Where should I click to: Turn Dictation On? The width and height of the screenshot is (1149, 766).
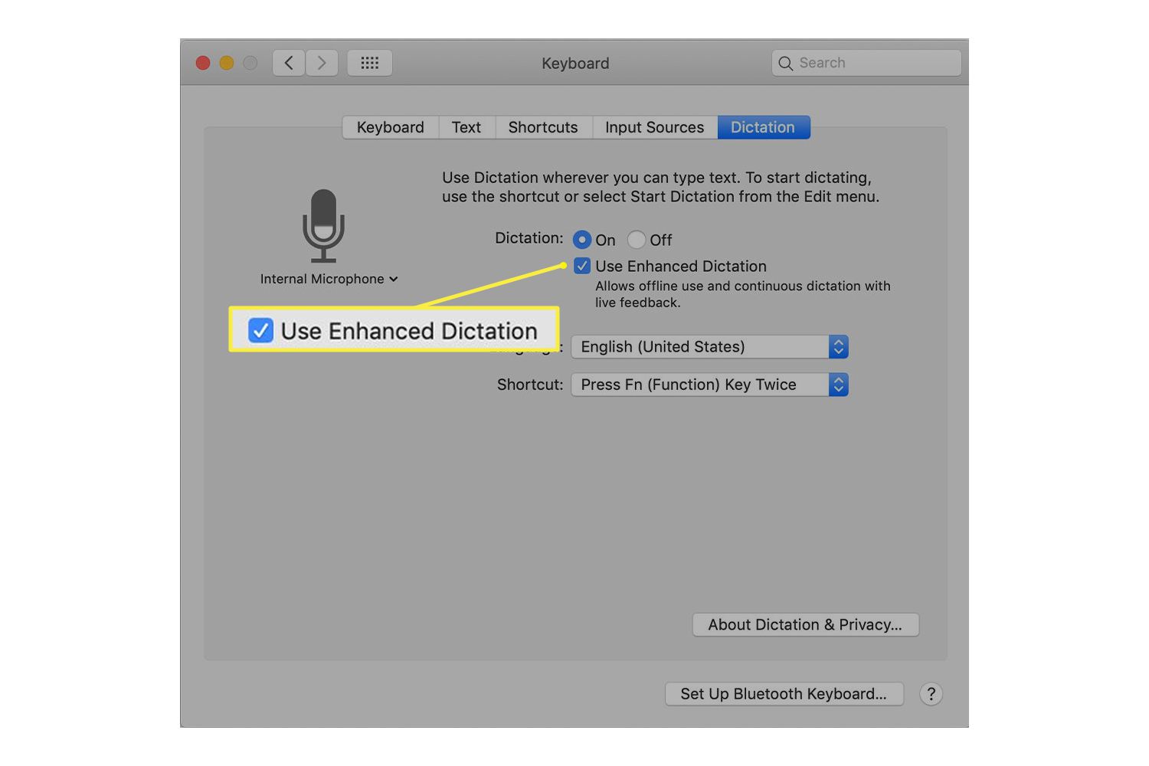582,240
